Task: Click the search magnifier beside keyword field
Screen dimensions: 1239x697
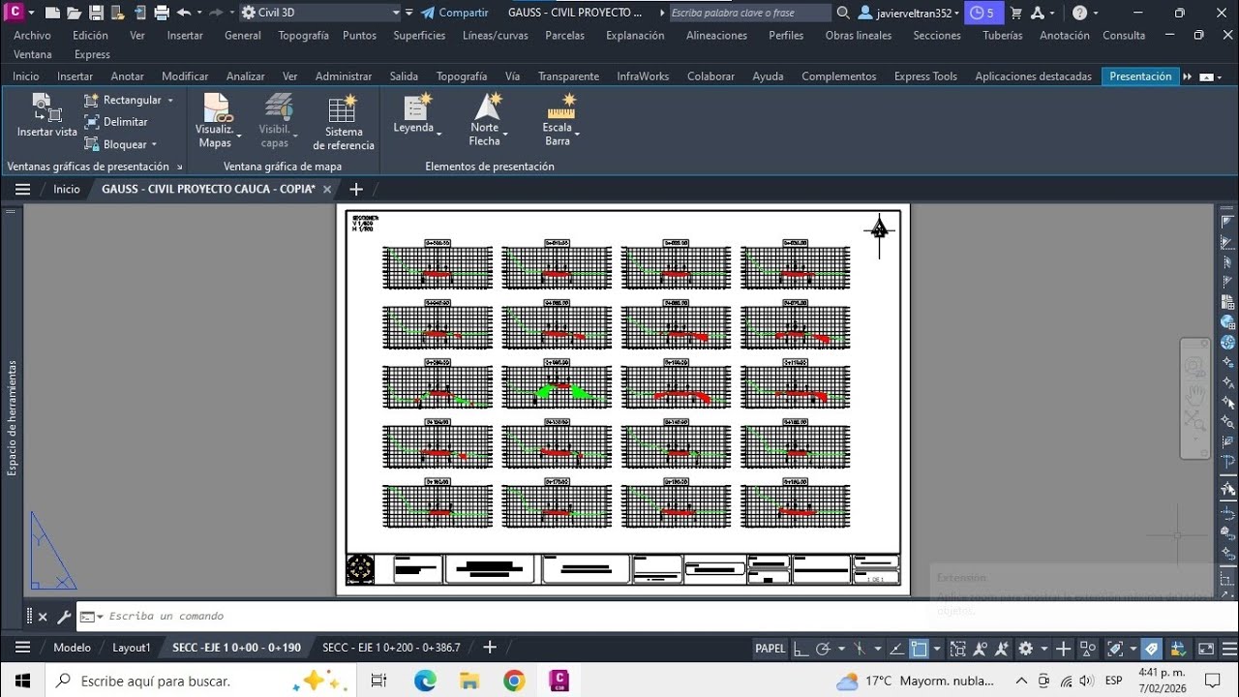Action: [x=843, y=13]
